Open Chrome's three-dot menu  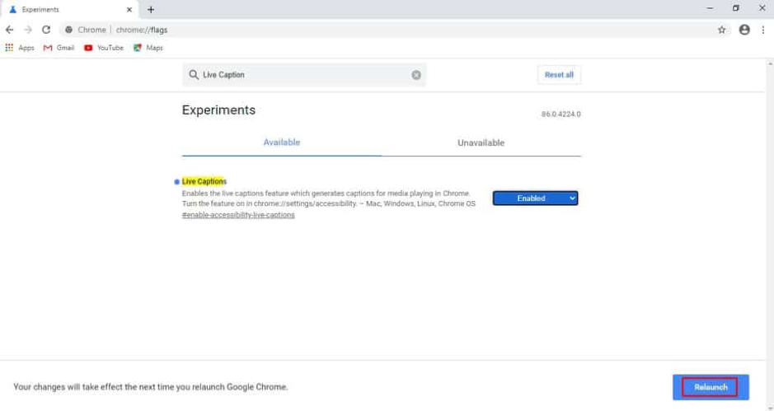tap(763, 30)
